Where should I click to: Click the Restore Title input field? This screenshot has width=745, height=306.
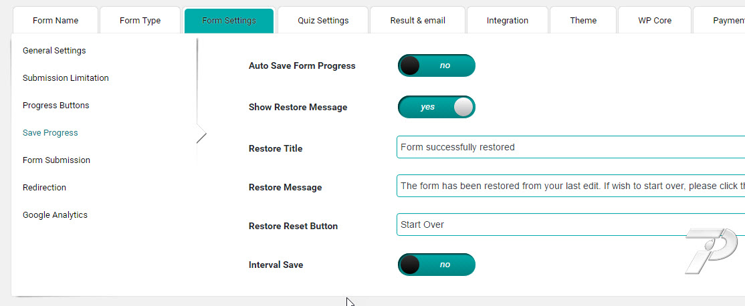click(568, 147)
